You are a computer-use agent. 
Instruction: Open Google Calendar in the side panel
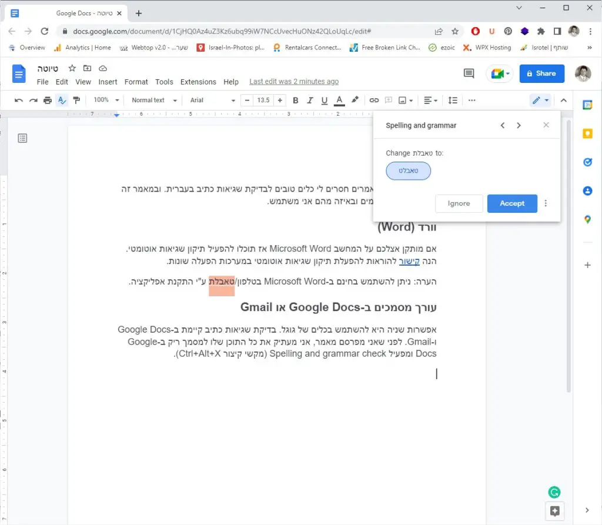point(587,105)
